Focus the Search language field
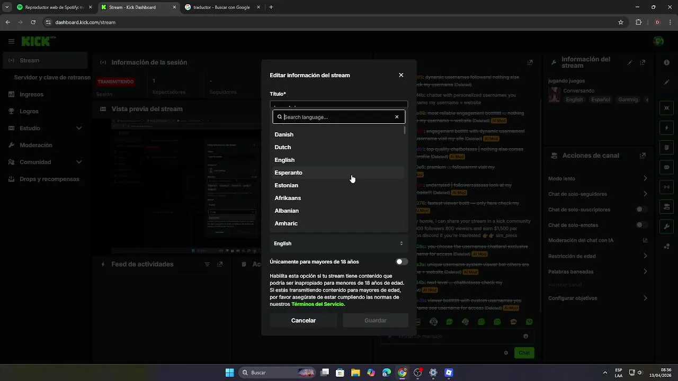678x381 pixels. click(339, 117)
